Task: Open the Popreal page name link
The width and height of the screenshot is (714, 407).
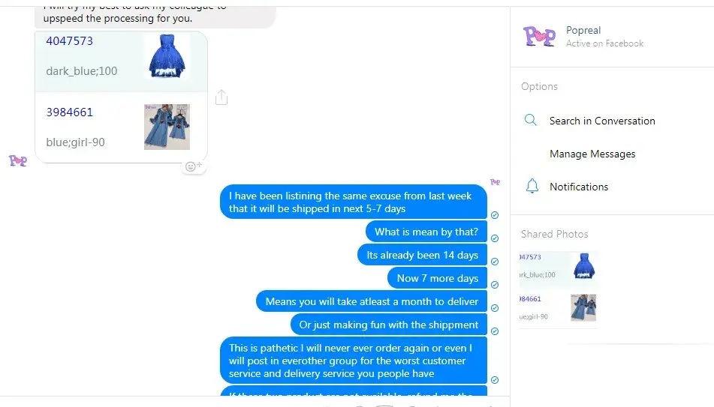Action: pos(583,30)
